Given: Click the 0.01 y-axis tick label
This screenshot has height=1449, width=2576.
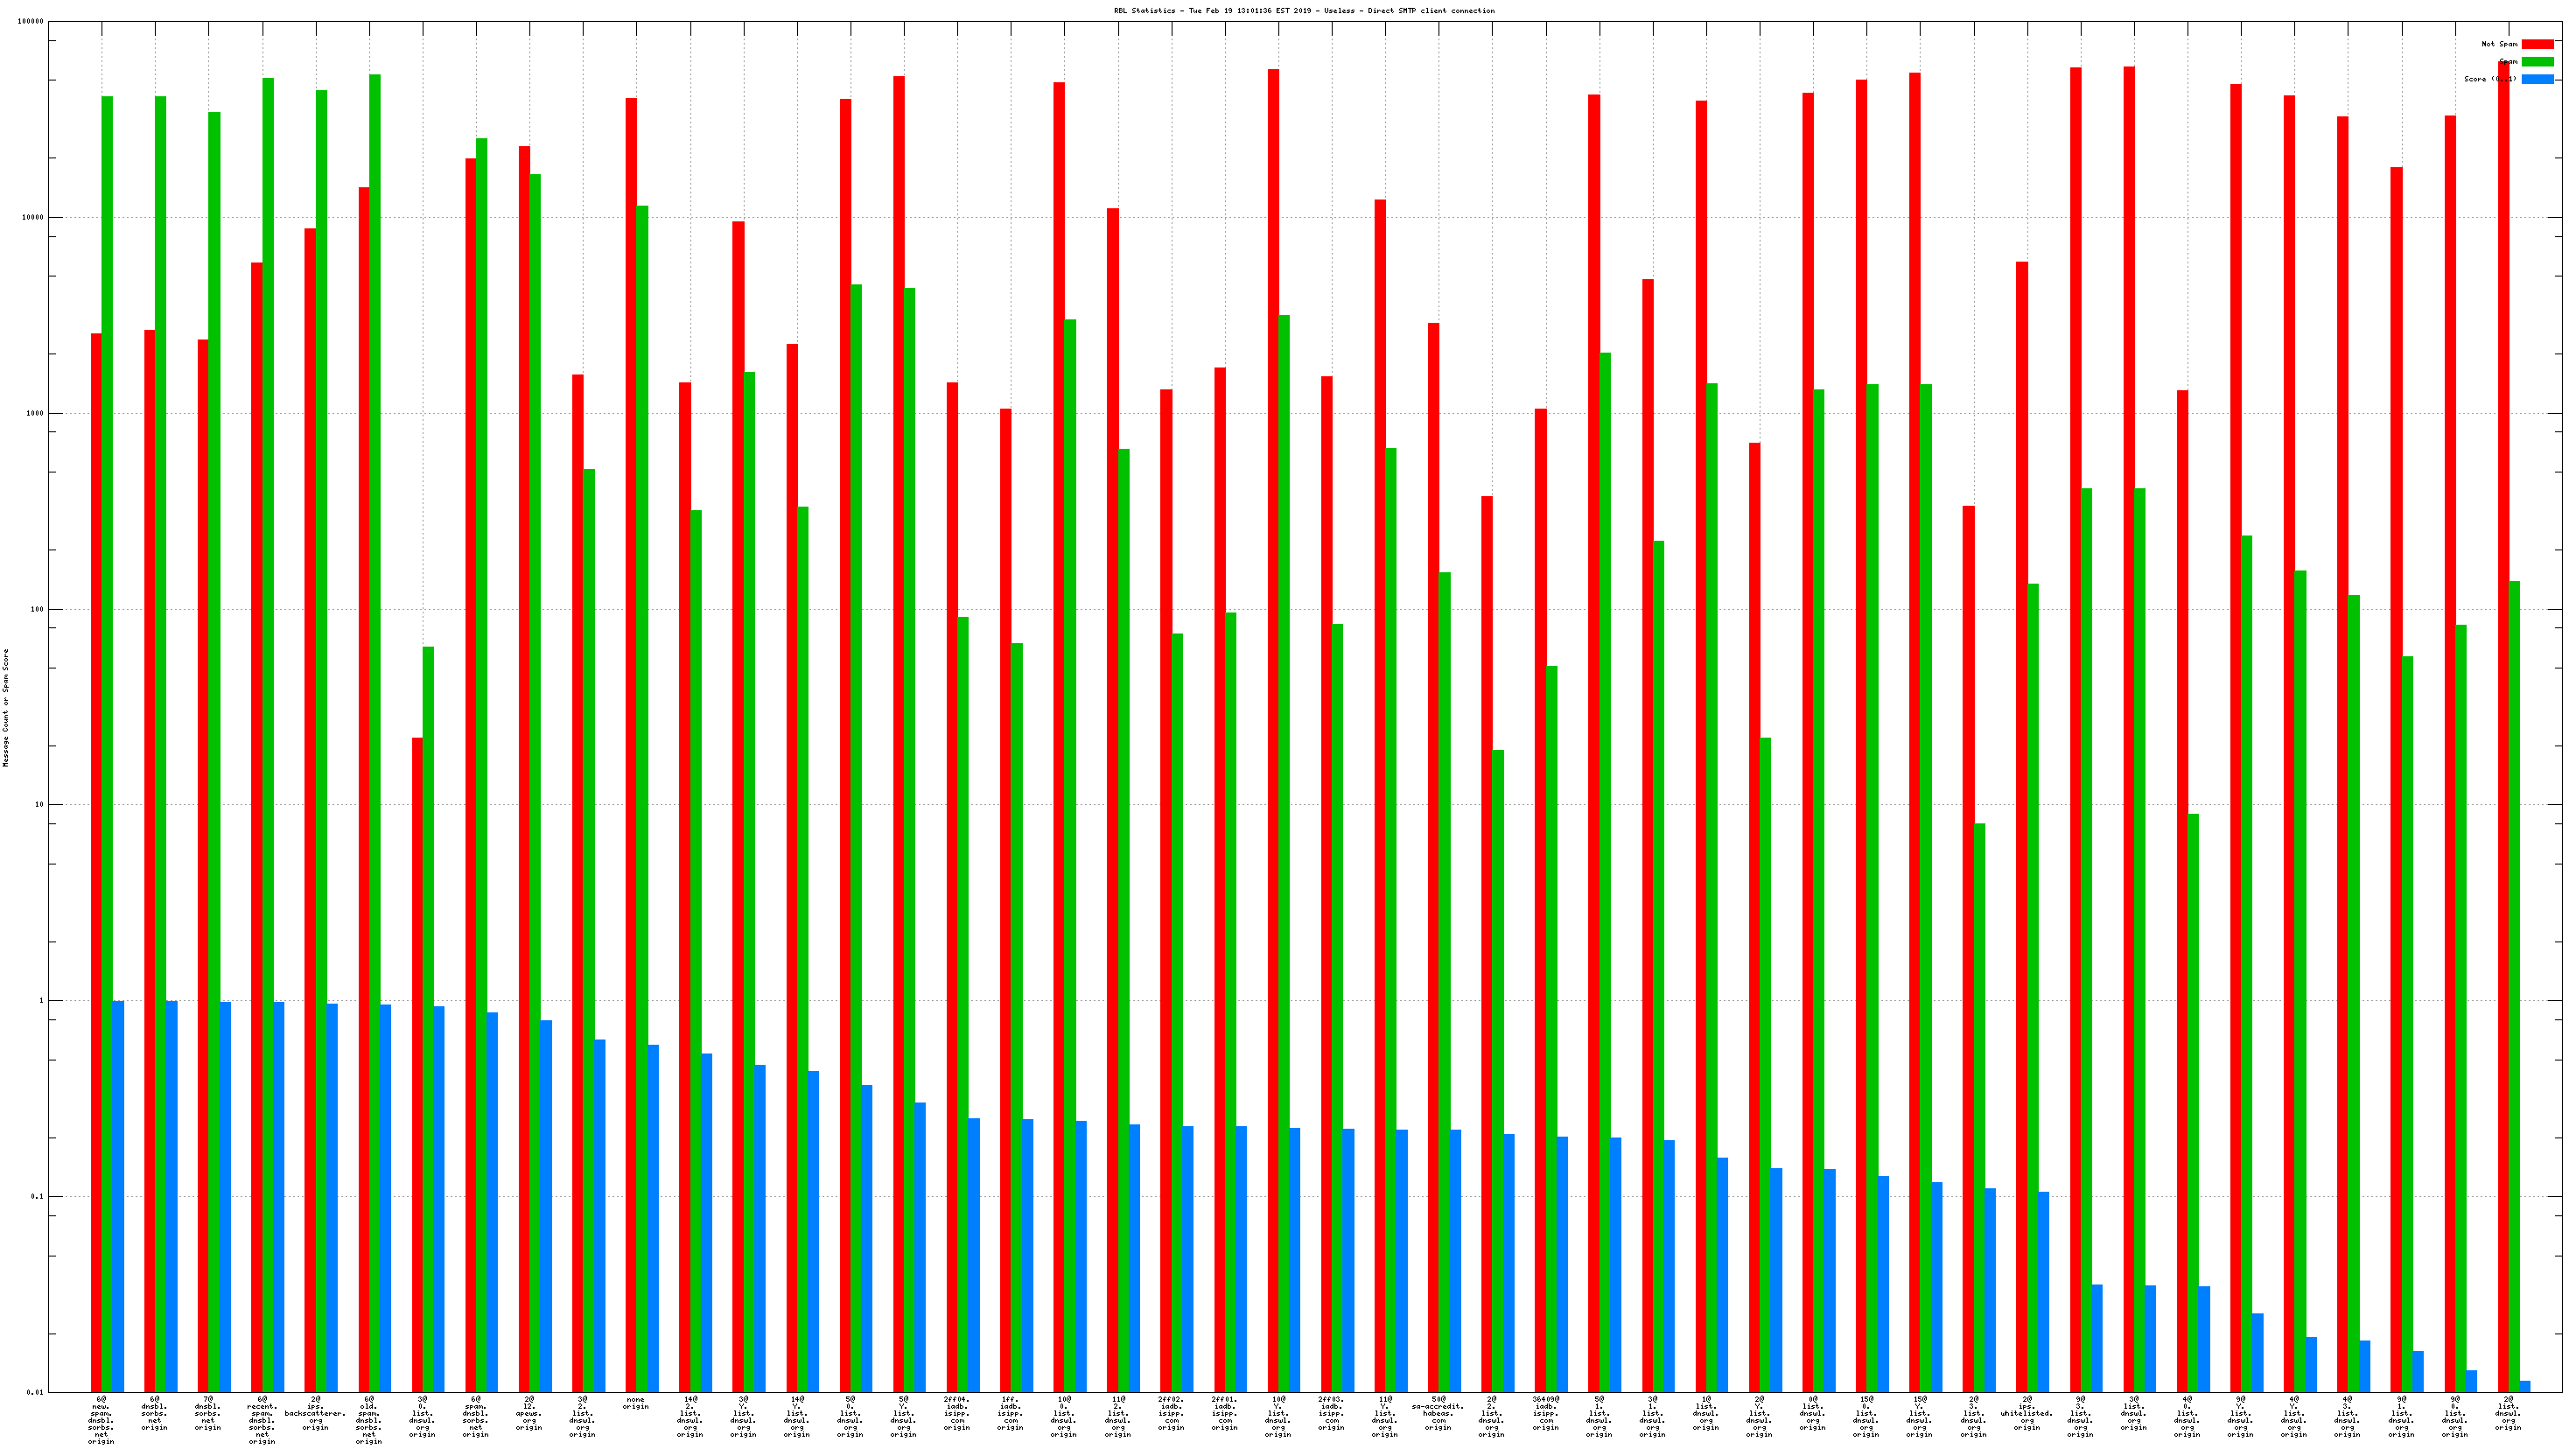Looking at the screenshot, I should coord(34,1392).
